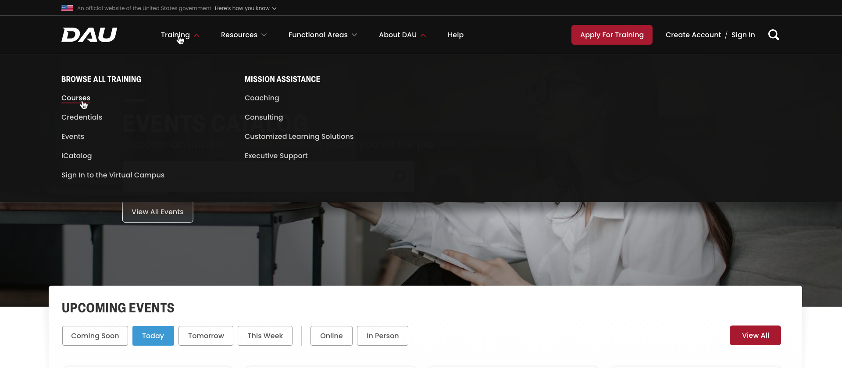Open the Credentials link
This screenshot has height=368, width=842.
pyautogui.click(x=82, y=117)
